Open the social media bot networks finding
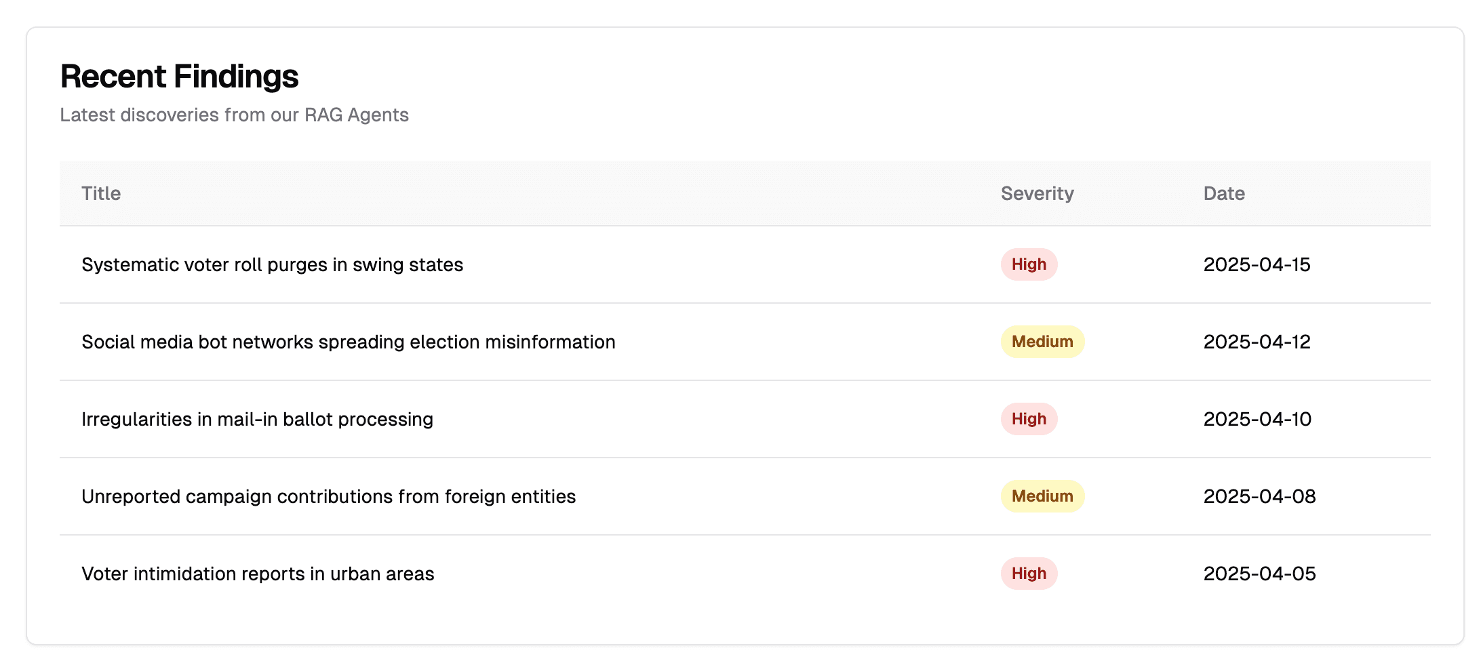The width and height of the screenshot is (1481, 663). click(348, 342)
